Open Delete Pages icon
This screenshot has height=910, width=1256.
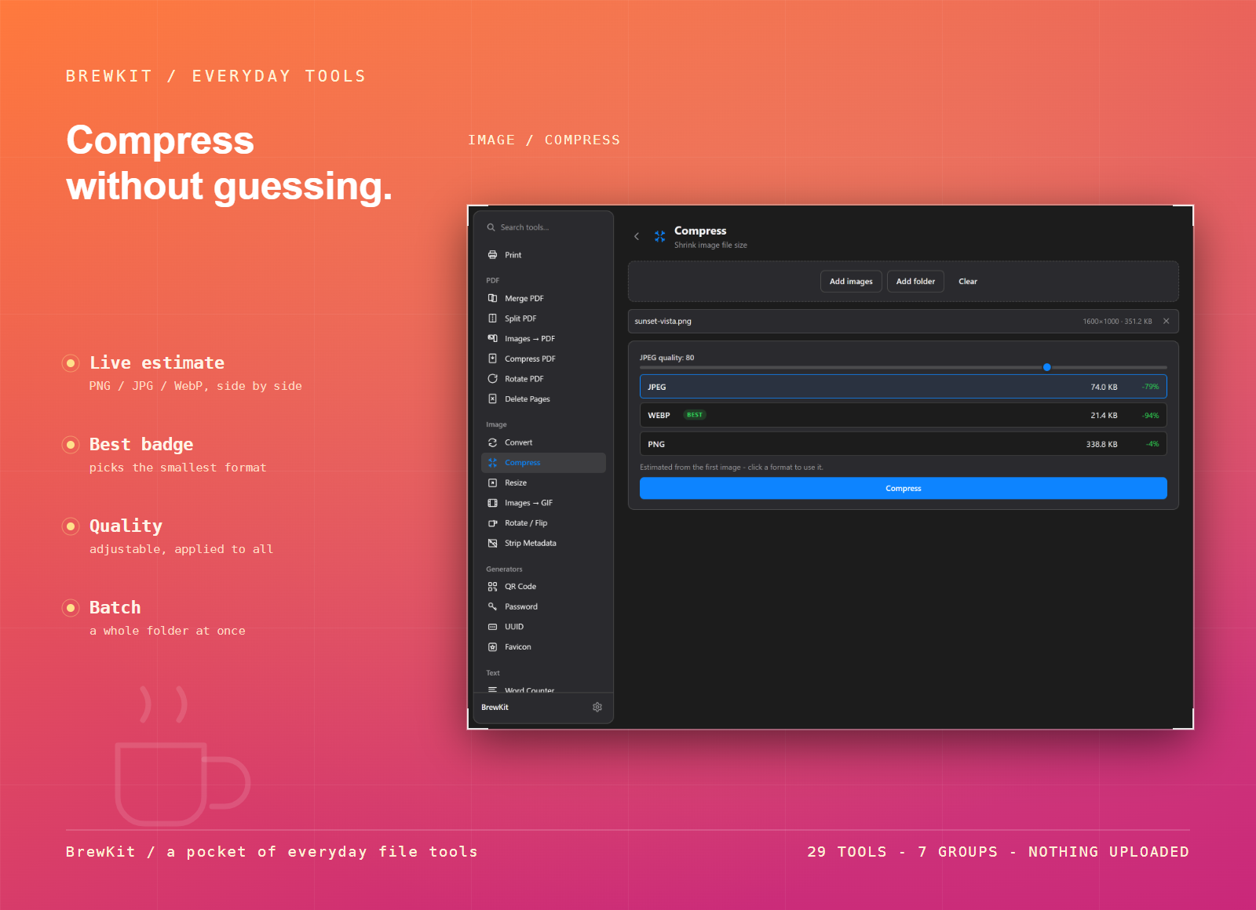[492, 399]
